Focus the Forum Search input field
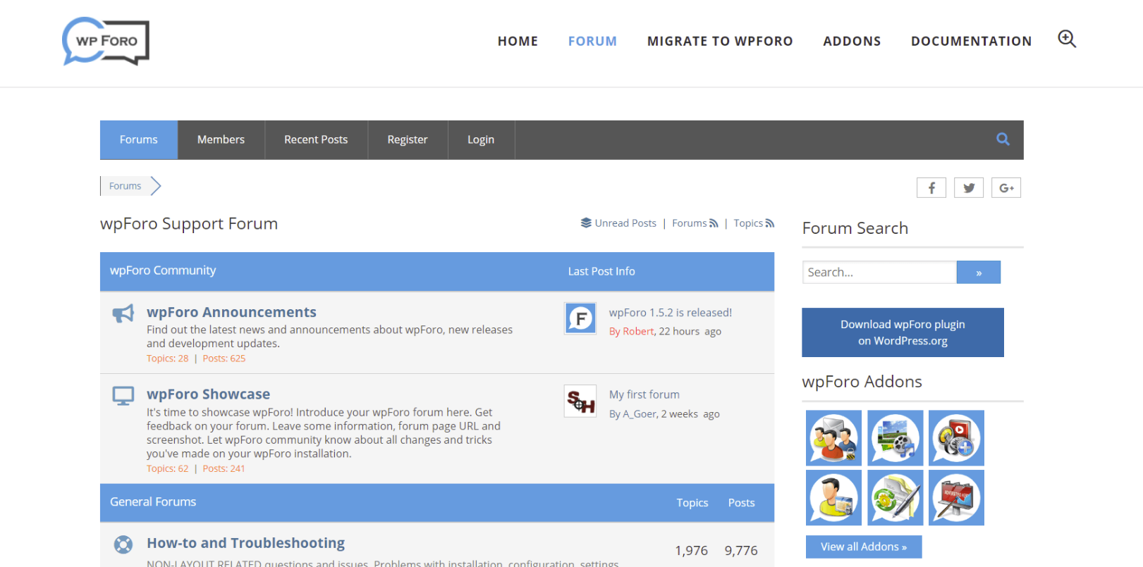1143x567 pixels. (x=879, y=273)
